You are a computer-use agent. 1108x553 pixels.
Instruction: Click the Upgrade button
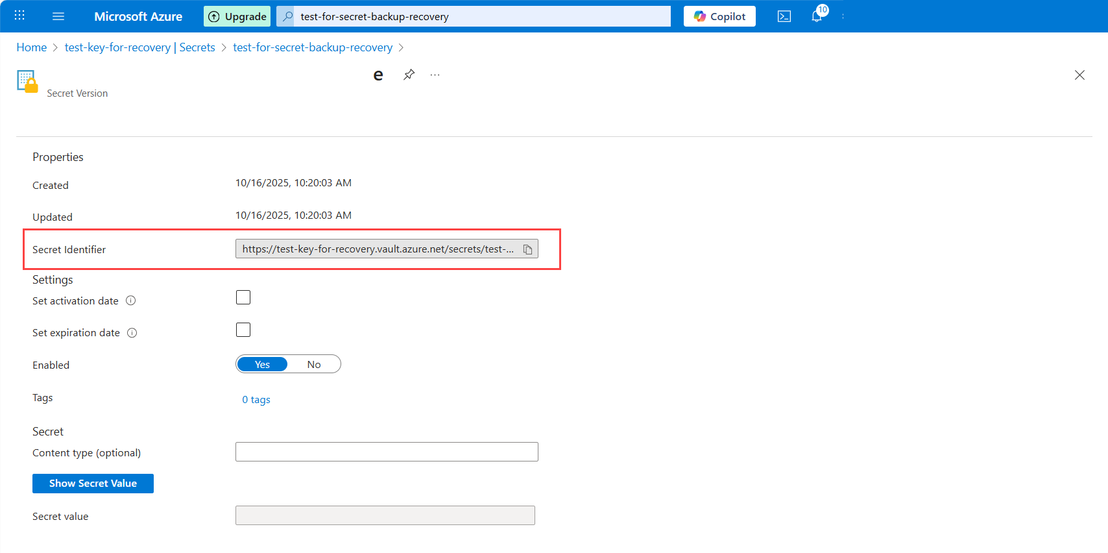pos(237,16)
